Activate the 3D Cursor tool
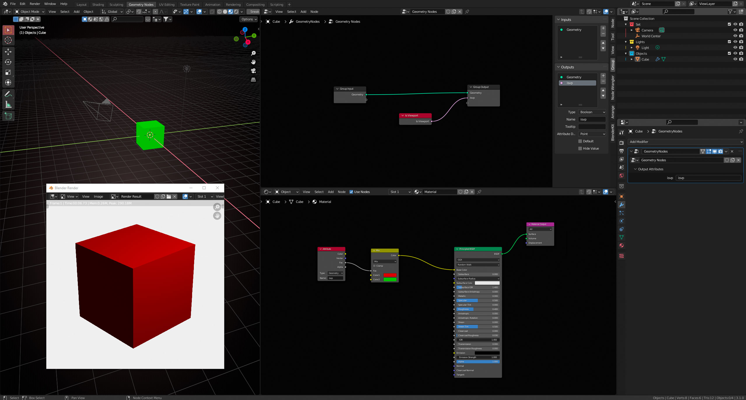Screen dimensions: 746x400 pos(8,40)
